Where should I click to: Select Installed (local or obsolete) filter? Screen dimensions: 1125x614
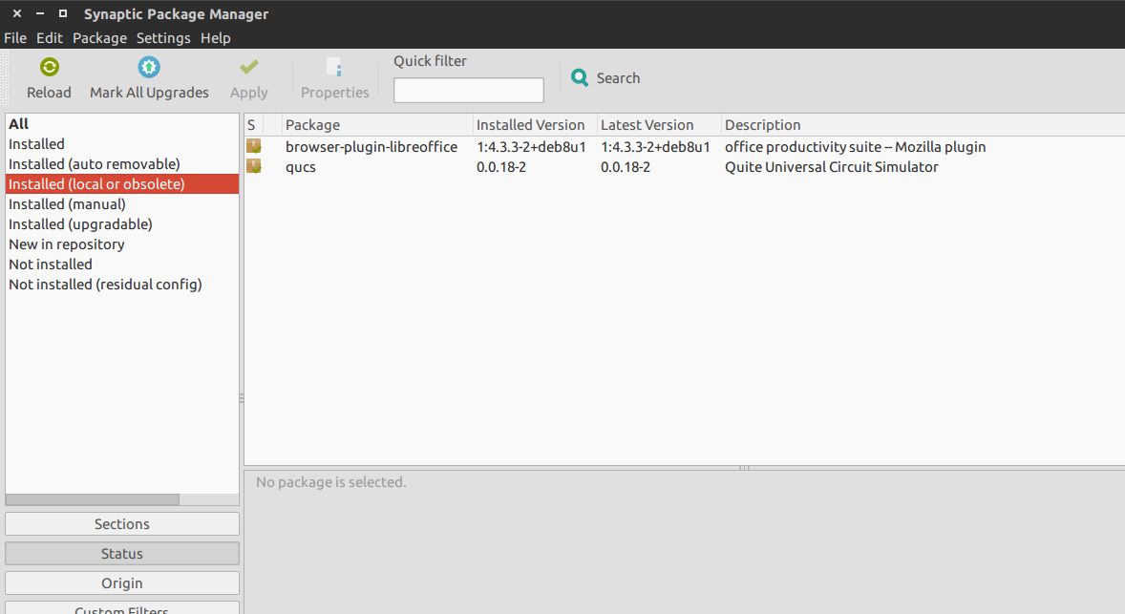[122, 184]
